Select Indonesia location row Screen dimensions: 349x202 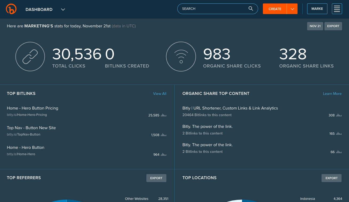click(321, 199)
